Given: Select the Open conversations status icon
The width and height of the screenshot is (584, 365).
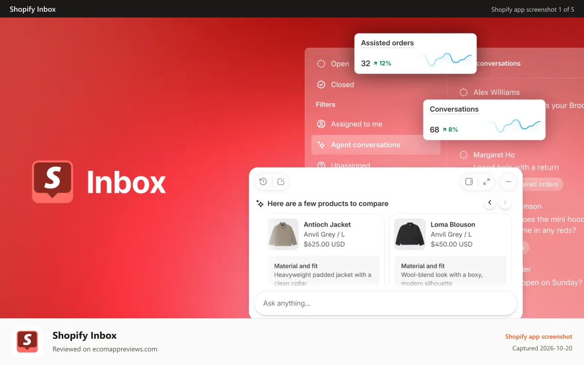Looking at the screenshot, I should (x=321, y=64).
